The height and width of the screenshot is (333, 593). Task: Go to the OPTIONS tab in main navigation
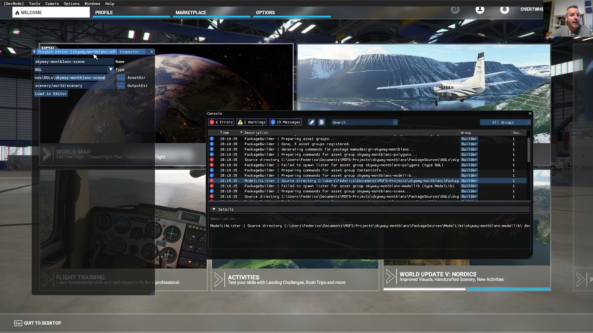pyautogui.click(x=291, y=12)
